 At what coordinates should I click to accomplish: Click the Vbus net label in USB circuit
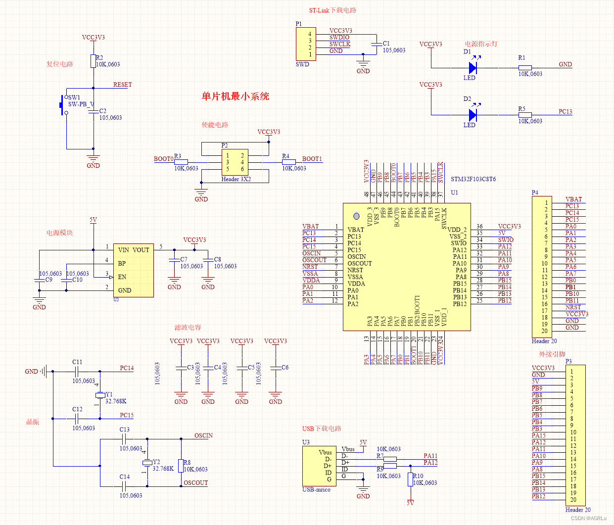click(348, 449)
